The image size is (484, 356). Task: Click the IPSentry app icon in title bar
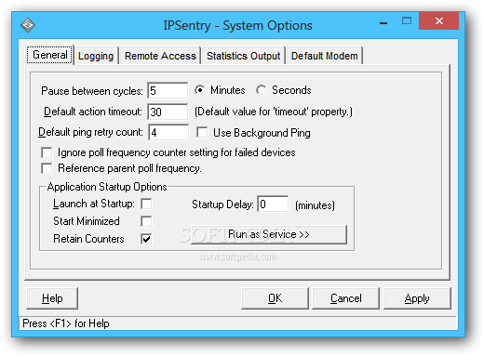28,25
